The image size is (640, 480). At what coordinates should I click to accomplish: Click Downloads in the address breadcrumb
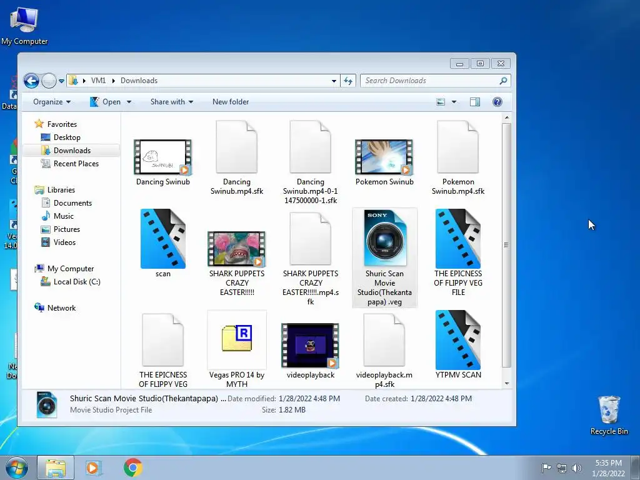click(x=139, y=81)
